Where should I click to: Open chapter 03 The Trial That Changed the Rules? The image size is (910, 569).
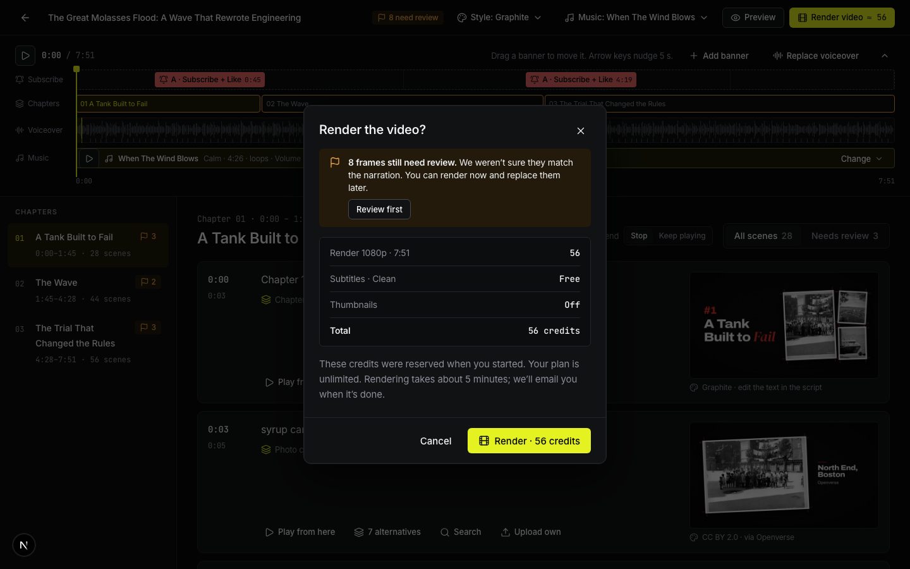pyautogui.click(x=88, y=343)
